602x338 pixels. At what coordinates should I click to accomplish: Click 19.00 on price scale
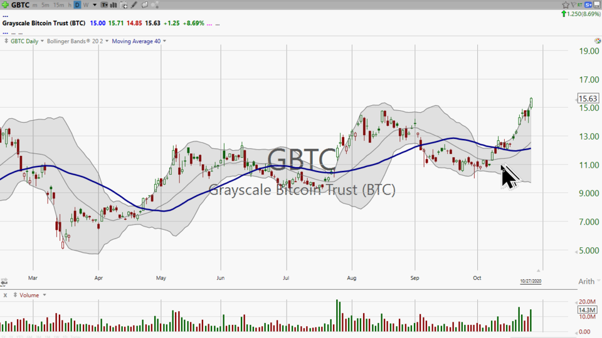coord(589,51)
